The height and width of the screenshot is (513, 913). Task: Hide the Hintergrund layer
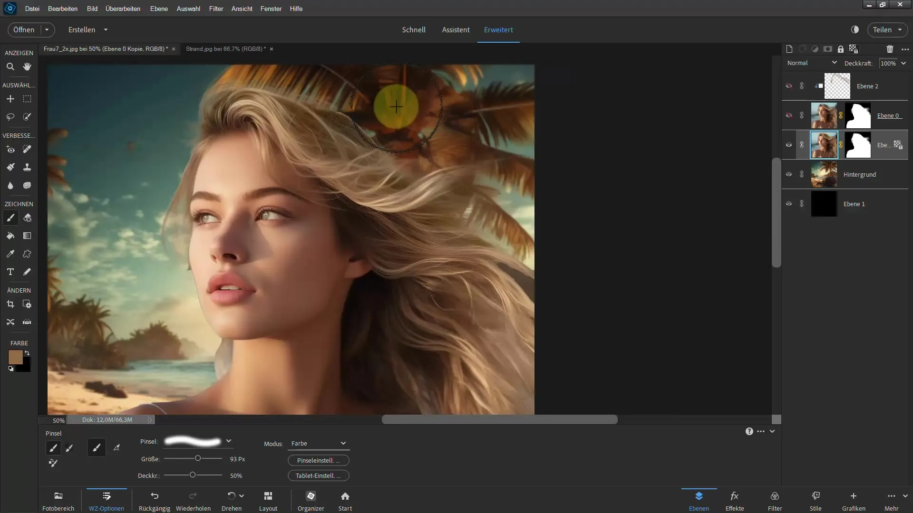click(789, 174)
